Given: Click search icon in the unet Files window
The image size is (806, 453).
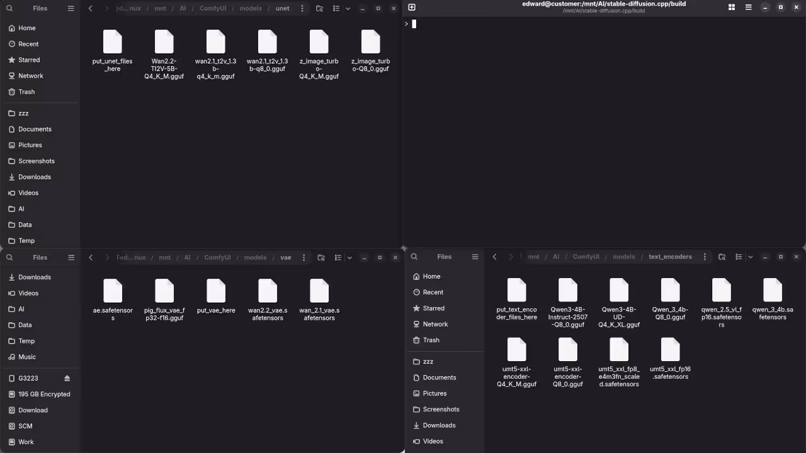Looking at the screenshot, I should click(9, 9).
